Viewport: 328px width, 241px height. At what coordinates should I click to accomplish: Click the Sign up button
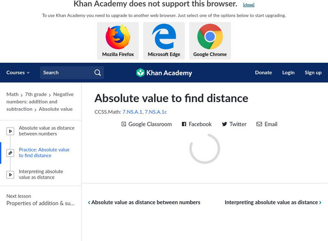click(313, 73)
